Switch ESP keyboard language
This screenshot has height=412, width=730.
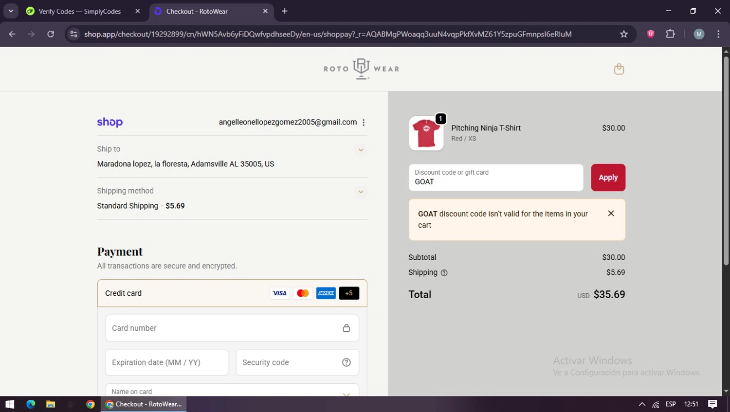click(671, 404)
